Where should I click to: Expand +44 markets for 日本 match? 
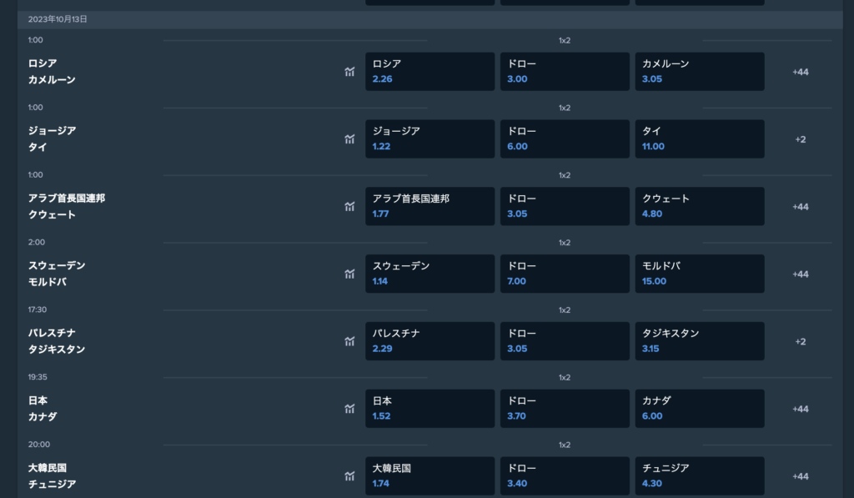pos(800,410)
